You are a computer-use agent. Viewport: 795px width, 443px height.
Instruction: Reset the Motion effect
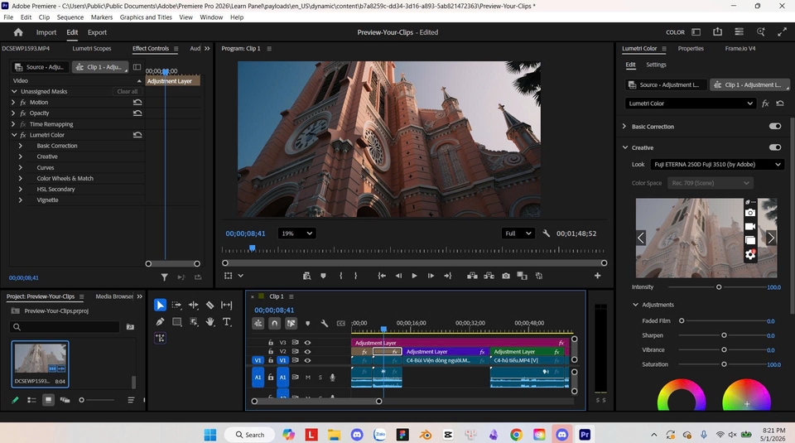point(137,103)
